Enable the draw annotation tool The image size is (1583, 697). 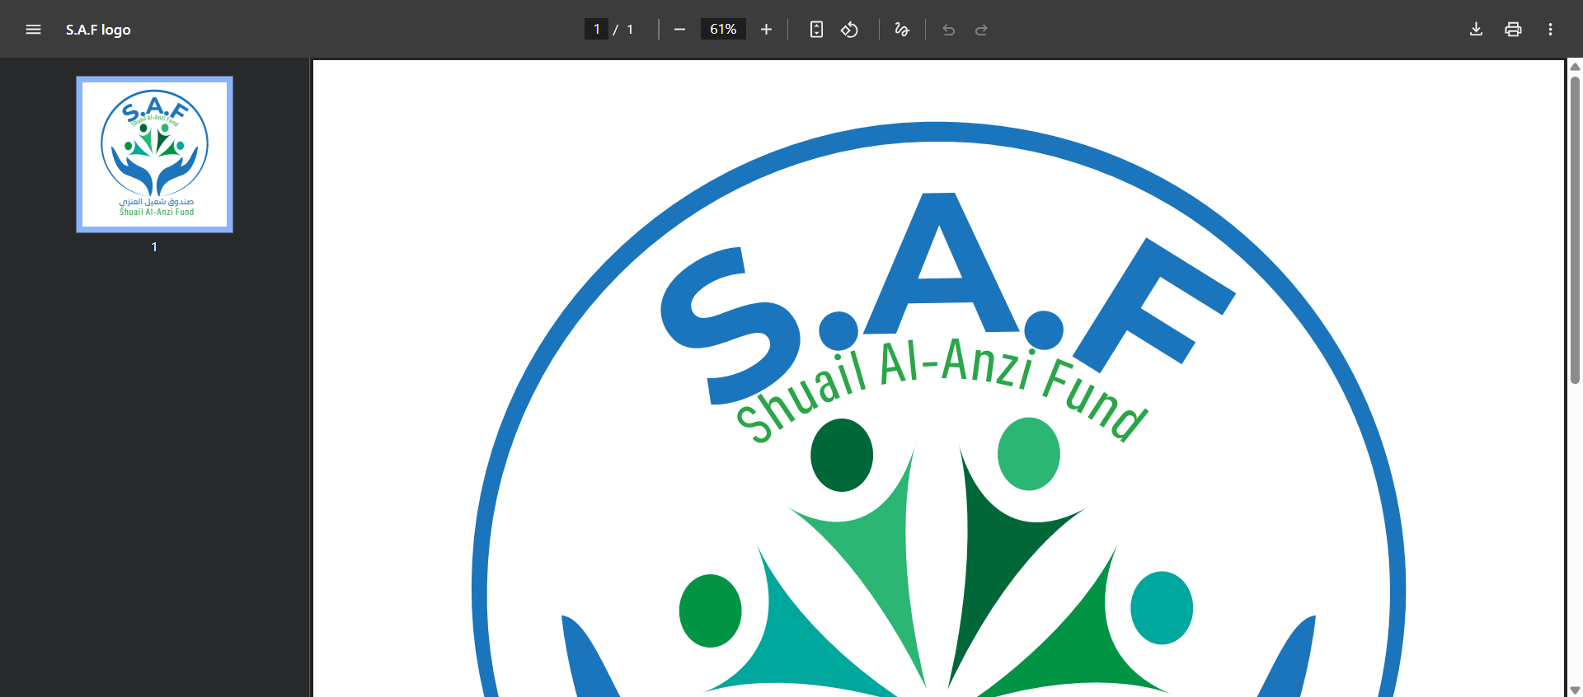coord(902,30)
